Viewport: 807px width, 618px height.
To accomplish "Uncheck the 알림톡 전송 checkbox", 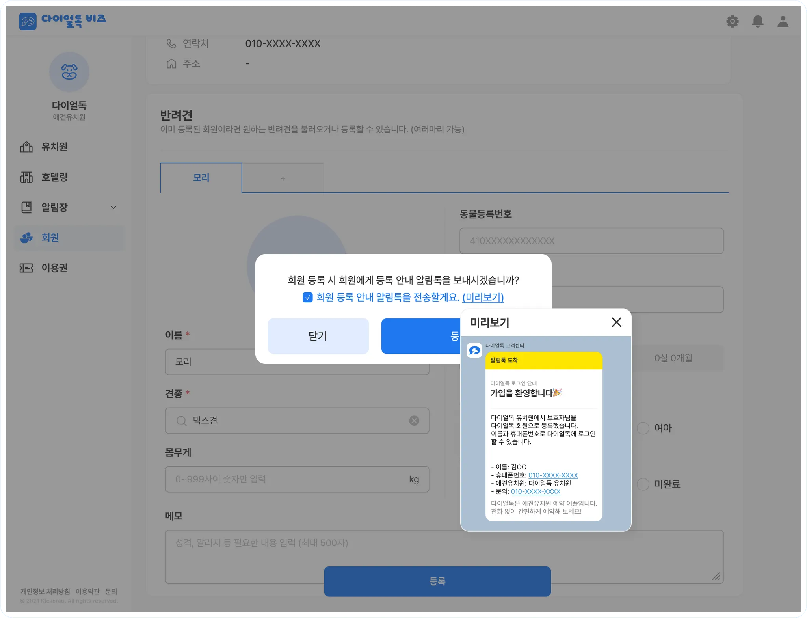I will [x=307, y=297].
